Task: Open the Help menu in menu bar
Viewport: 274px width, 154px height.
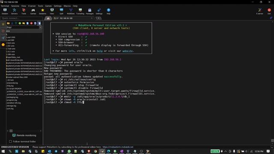Action: pos(75,6)
